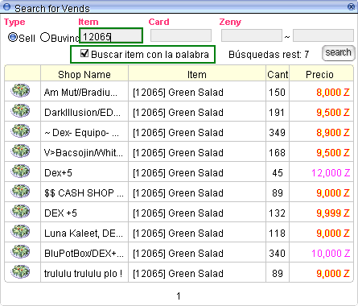Image resolution: width=358 pixels, height=306 pixels.
Task: Click the search button
Action: [x=338, y=53]
